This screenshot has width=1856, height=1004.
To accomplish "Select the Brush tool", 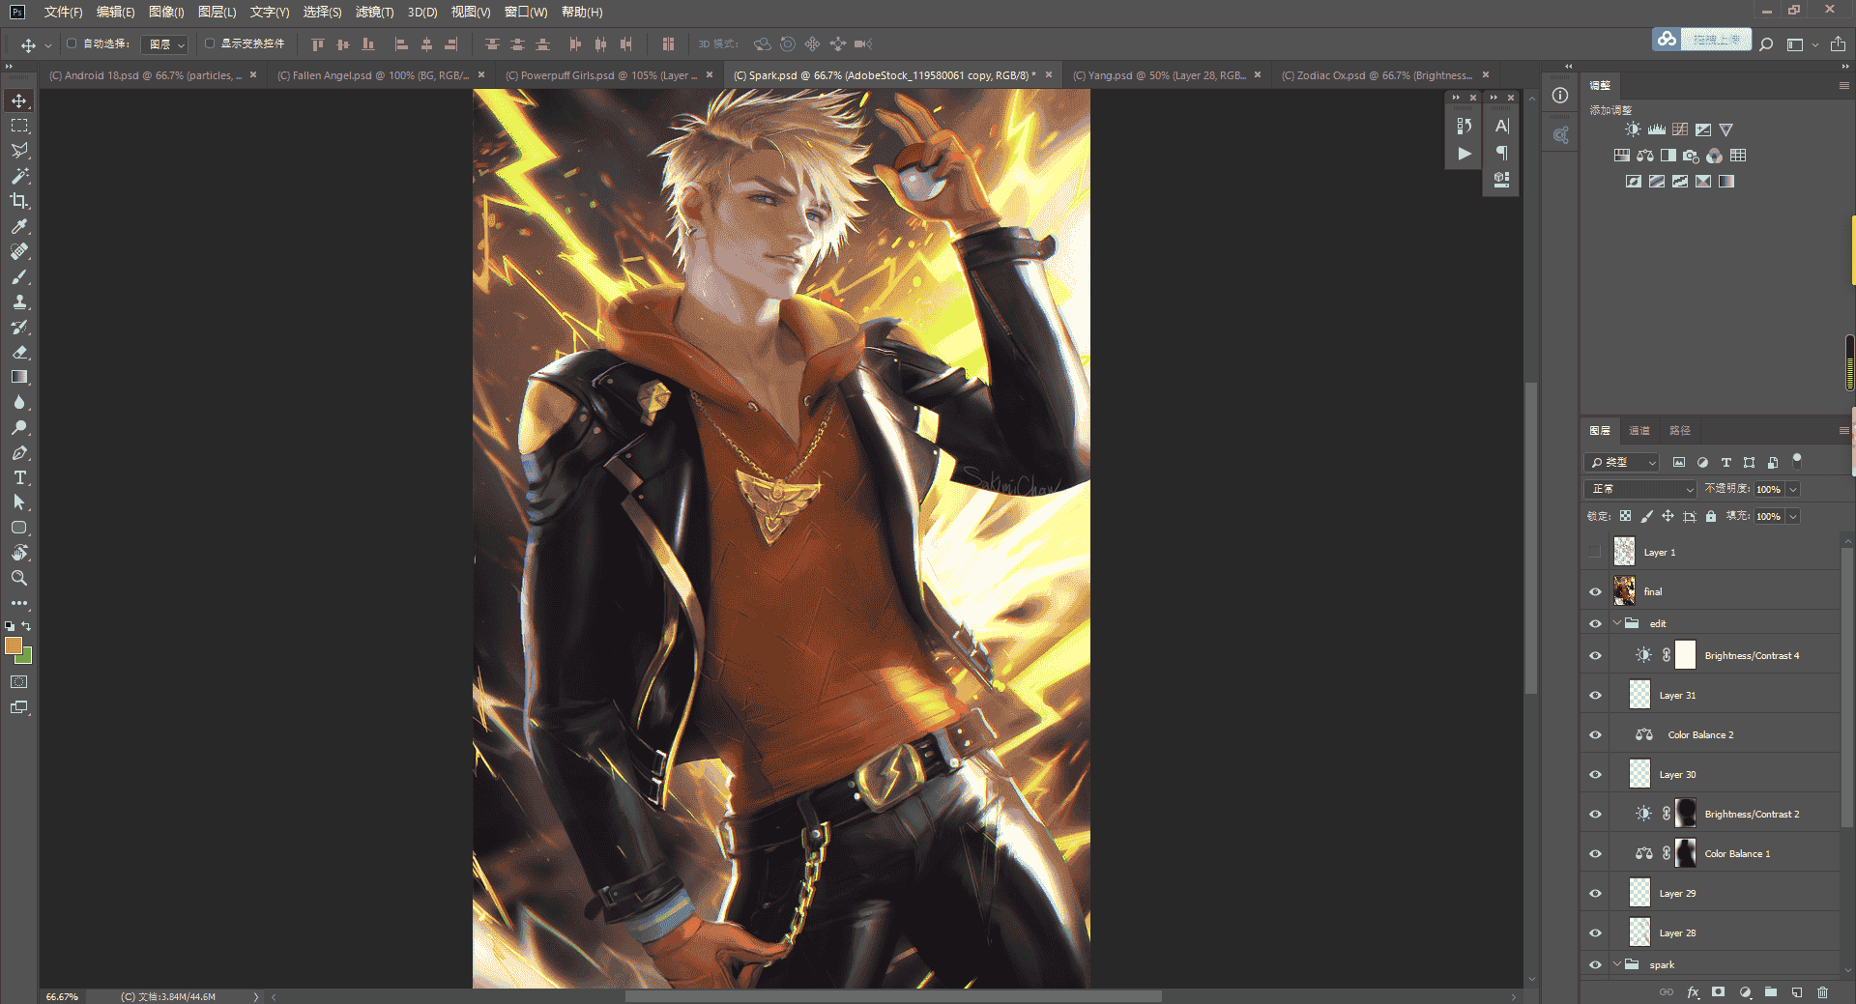I will click(x=19, y=276).
